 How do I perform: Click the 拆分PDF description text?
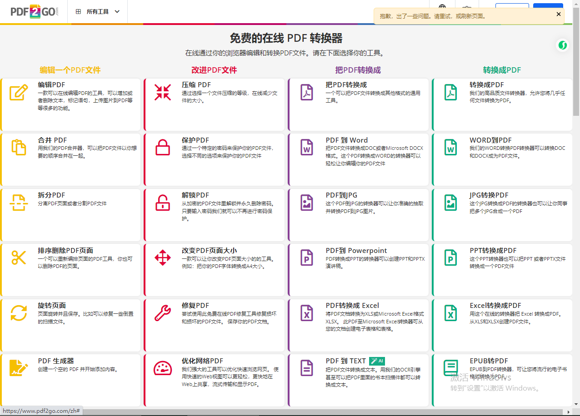72,203
